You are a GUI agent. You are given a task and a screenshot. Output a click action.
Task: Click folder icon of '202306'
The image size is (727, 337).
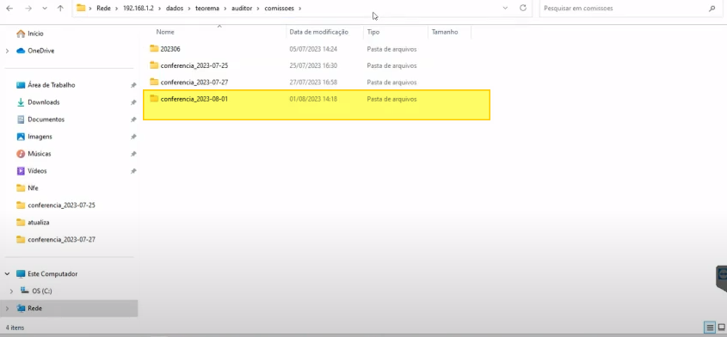[x=154, y=48]
